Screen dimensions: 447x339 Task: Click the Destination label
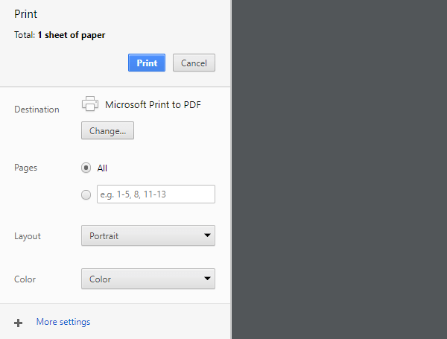[37, 110]
